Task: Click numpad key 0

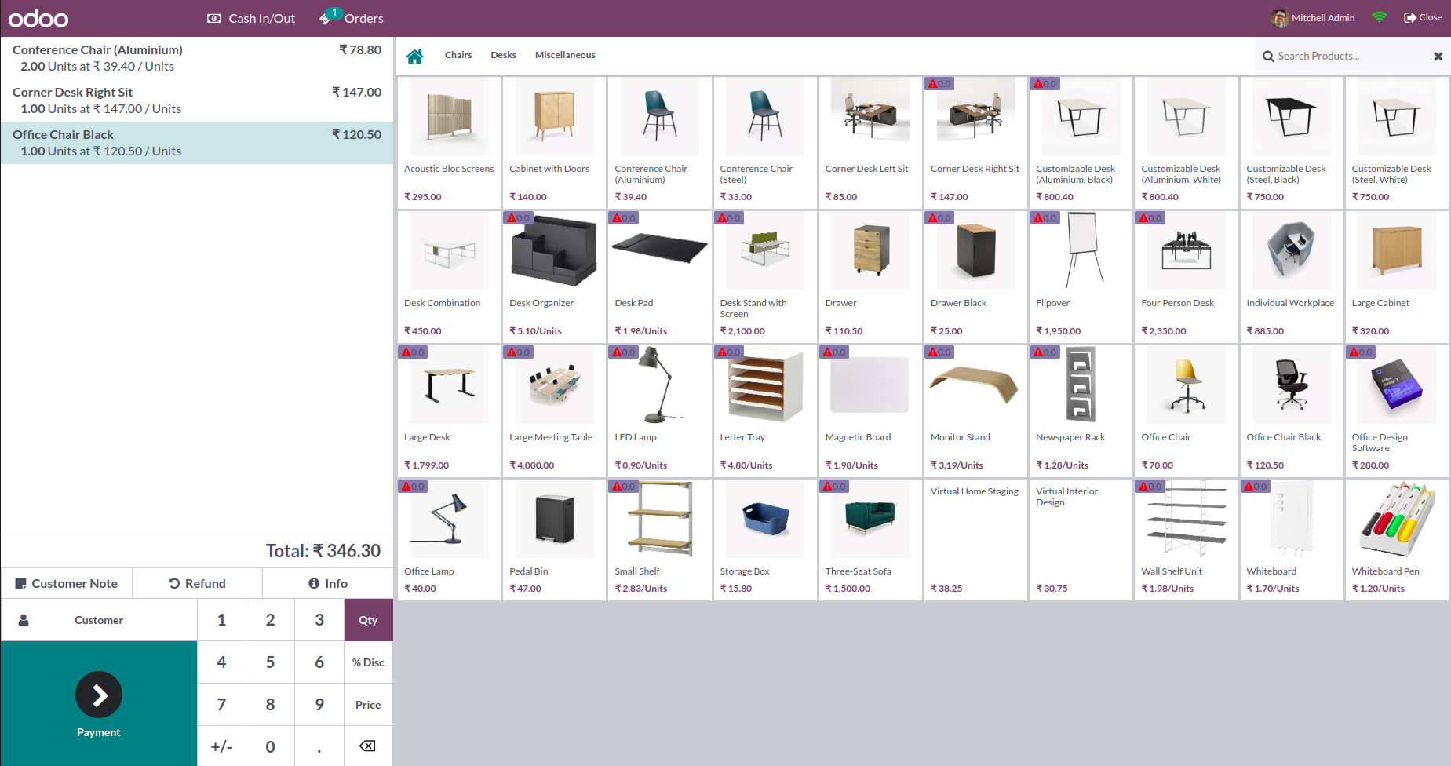Action: pyautogui.click(x=270, y=746)
